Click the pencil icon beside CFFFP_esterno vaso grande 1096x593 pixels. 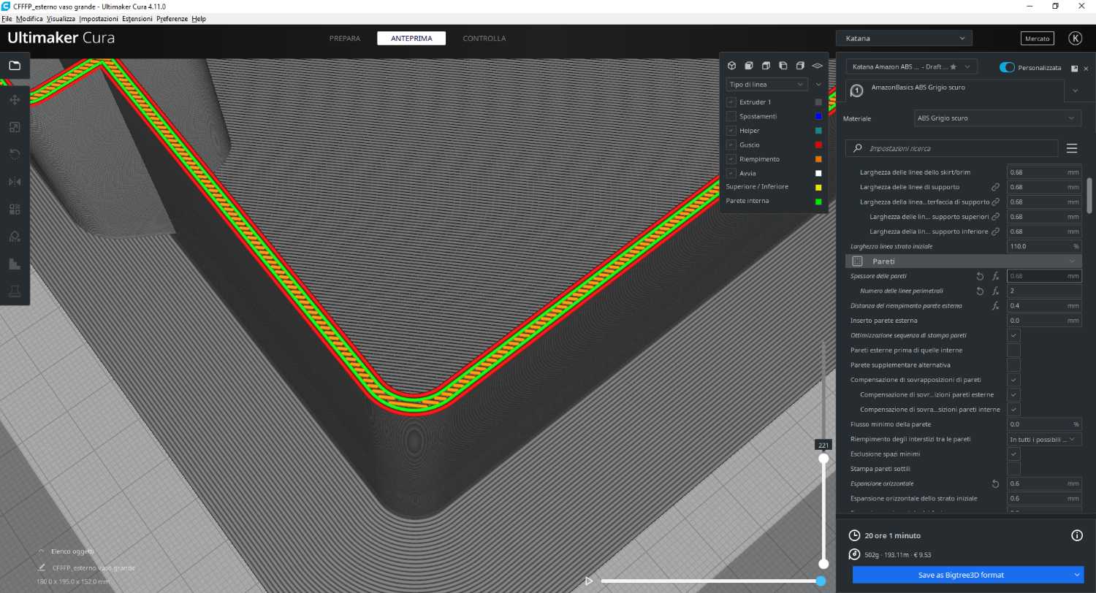[x=42, y=567]
